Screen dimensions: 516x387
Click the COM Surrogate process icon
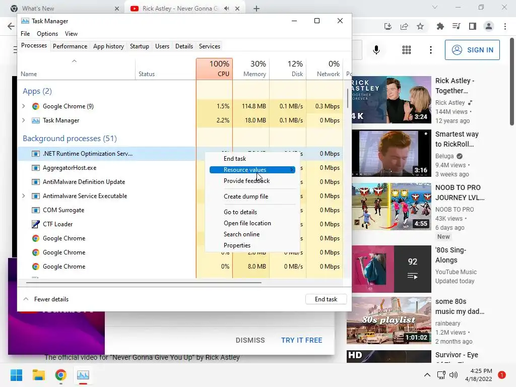tap(36, 210)
